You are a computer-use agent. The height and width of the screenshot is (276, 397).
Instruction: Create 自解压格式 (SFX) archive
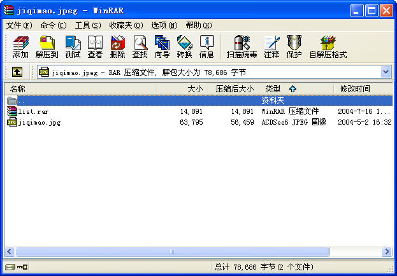328,47
